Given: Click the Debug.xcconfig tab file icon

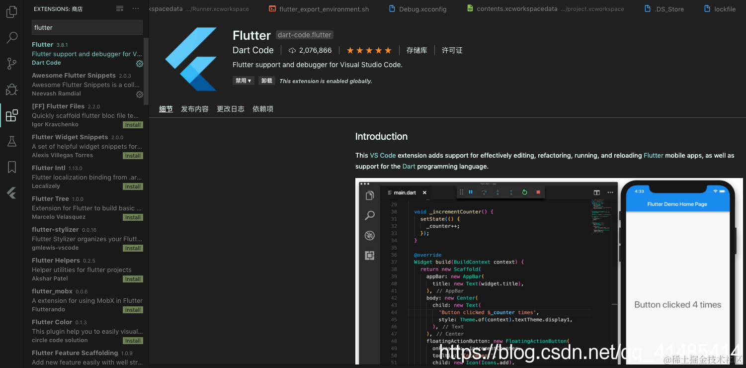Looking at the screenshot, I should pyautogui.click(x=392, y=8).
